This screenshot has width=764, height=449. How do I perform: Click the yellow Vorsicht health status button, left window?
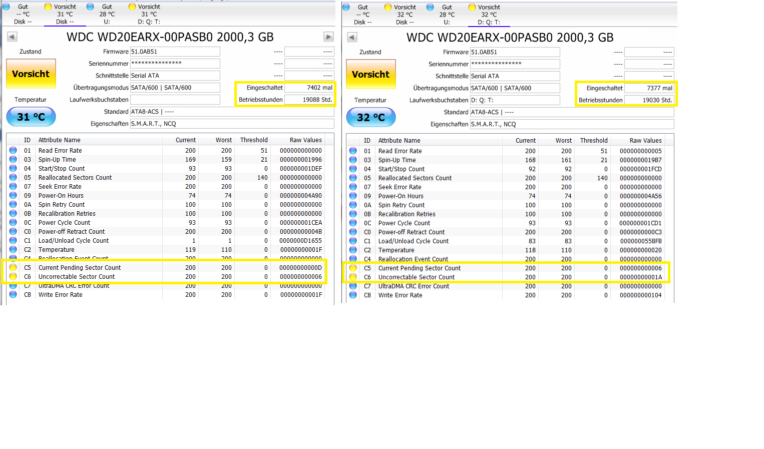(31, 74)
